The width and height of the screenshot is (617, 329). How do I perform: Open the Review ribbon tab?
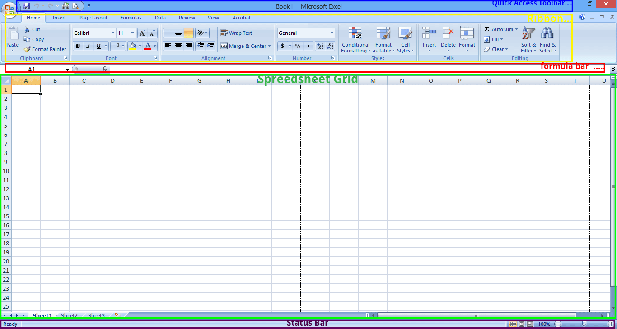187,18
